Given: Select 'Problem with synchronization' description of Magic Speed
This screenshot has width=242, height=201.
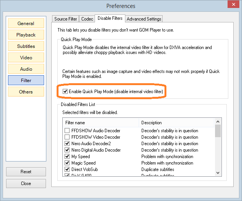Looking at the screenshot, I should (167, 163).
